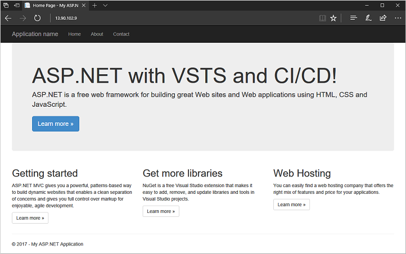Click the Get more libraries heading

183,173
